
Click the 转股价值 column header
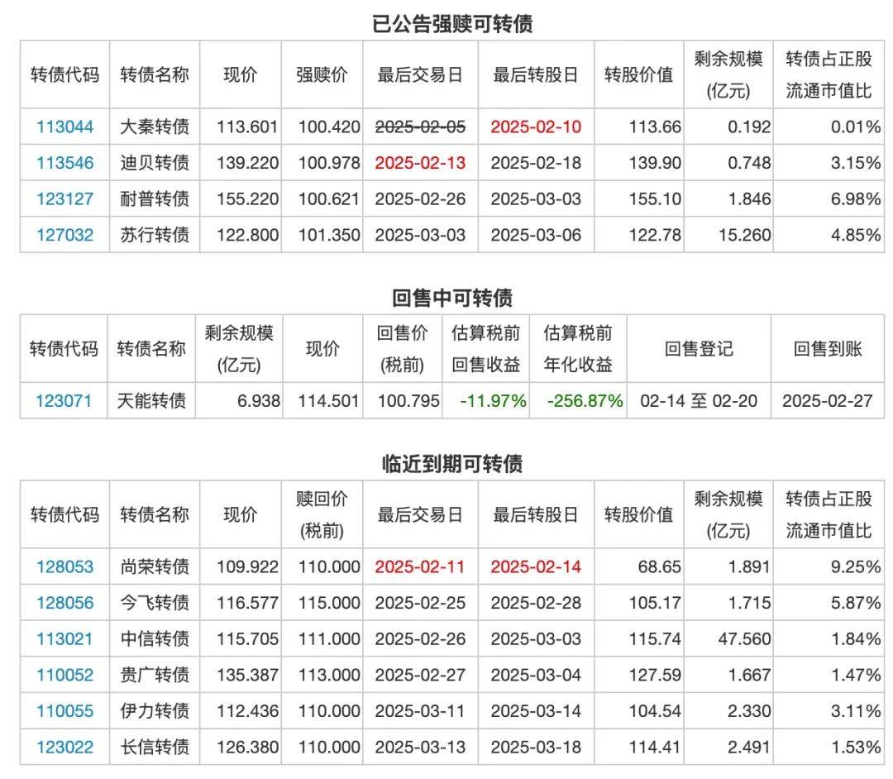tap(638, 73)
